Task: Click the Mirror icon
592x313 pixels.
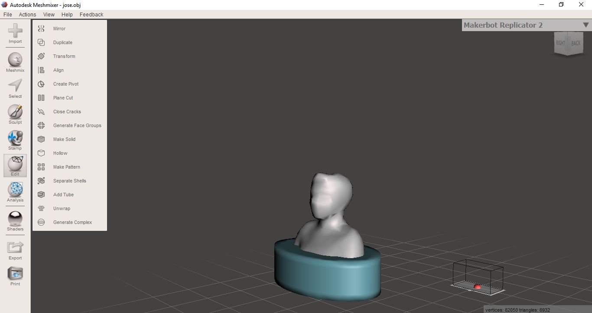Action: [x=41, y=29]
